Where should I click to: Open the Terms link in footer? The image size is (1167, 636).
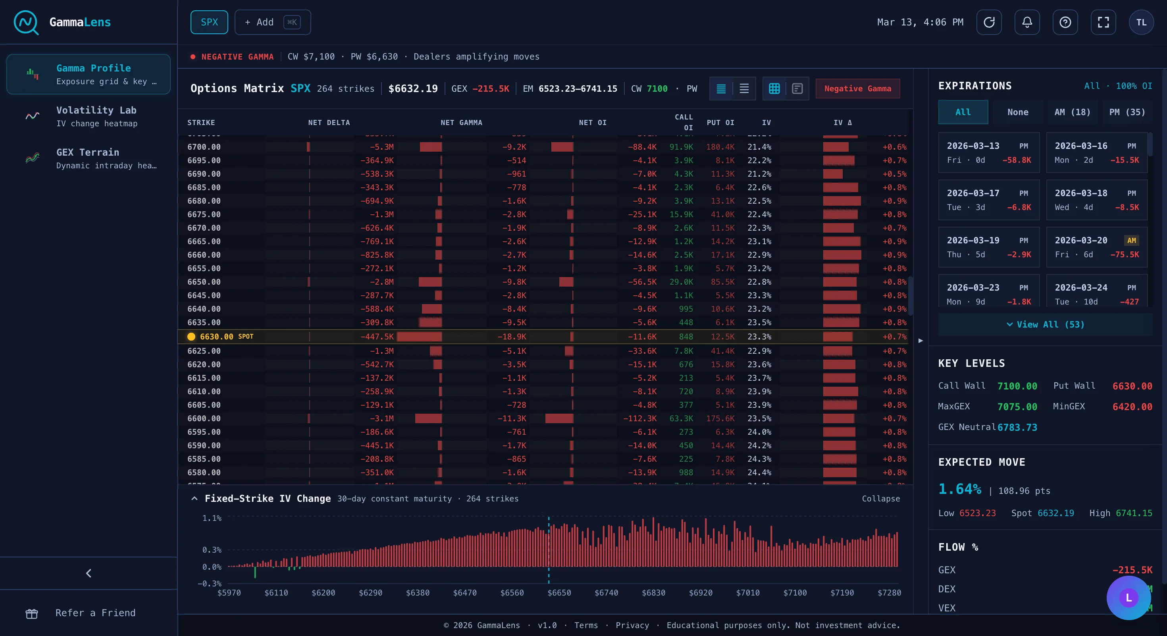(586, 626)
